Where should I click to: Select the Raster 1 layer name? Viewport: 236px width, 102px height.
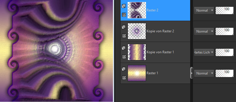(152, 73)
